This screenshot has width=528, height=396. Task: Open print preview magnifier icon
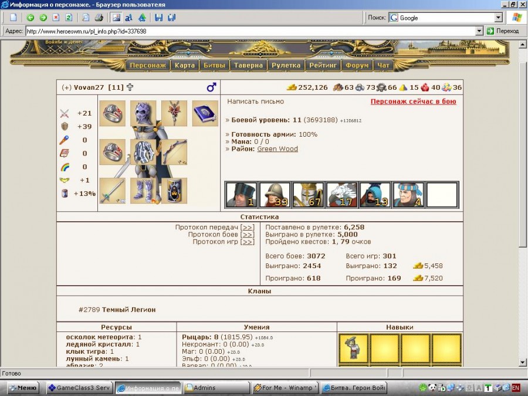pos(86,18)
